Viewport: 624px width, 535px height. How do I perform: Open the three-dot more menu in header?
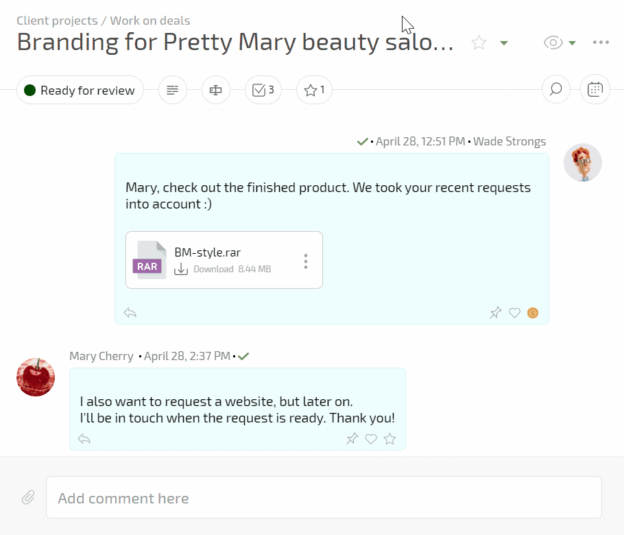click(601, 43)
